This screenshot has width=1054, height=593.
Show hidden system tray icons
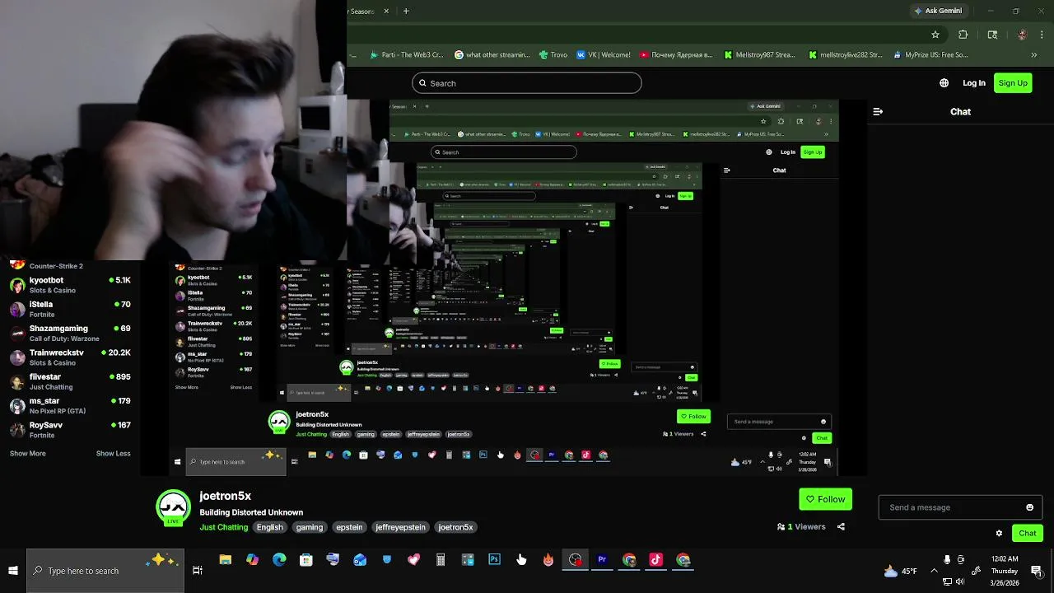tap(934, 571)
